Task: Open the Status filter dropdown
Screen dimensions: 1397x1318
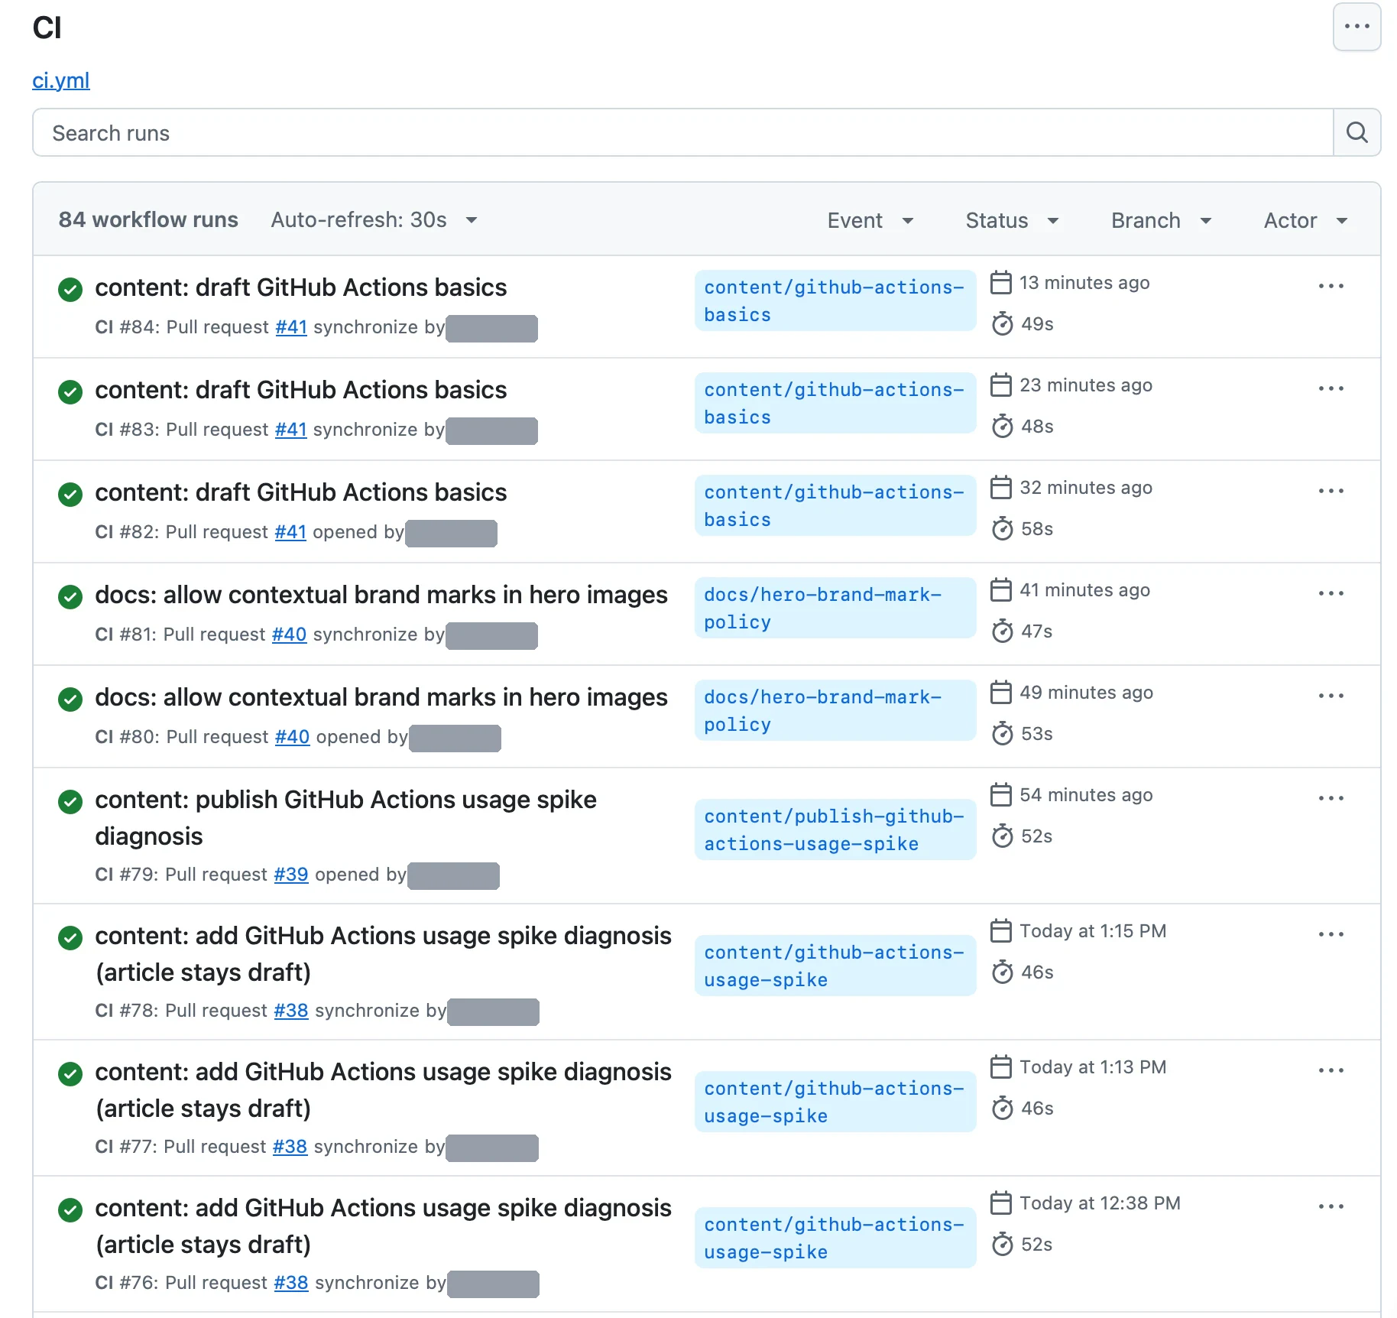Action: pyautogui.click(x=1012, y=220)
